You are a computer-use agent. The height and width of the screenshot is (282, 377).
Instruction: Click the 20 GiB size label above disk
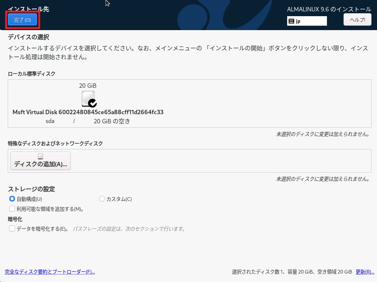(x=88, y=86)
